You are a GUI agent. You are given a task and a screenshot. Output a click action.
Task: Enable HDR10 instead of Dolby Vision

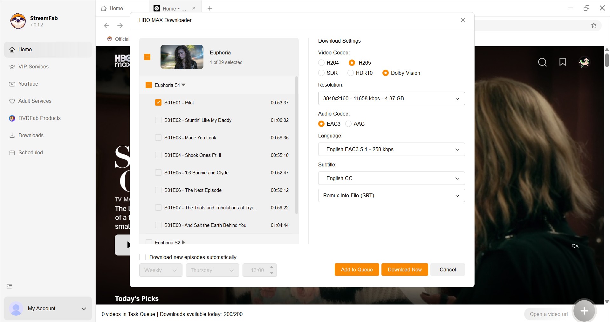pos(350,73)
